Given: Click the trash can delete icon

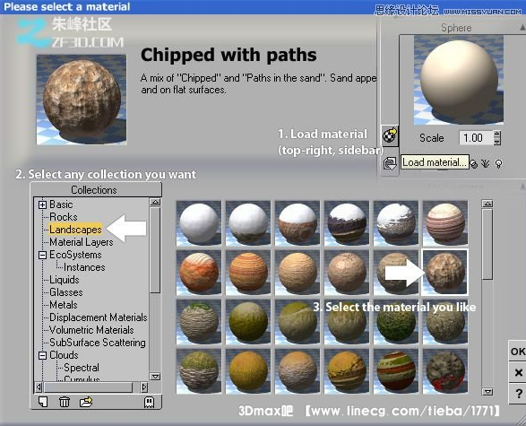Looking at the screenshot, I should point(65,402).
